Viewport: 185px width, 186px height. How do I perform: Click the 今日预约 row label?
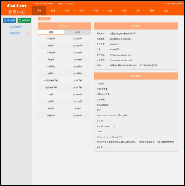tap(51, 66)
